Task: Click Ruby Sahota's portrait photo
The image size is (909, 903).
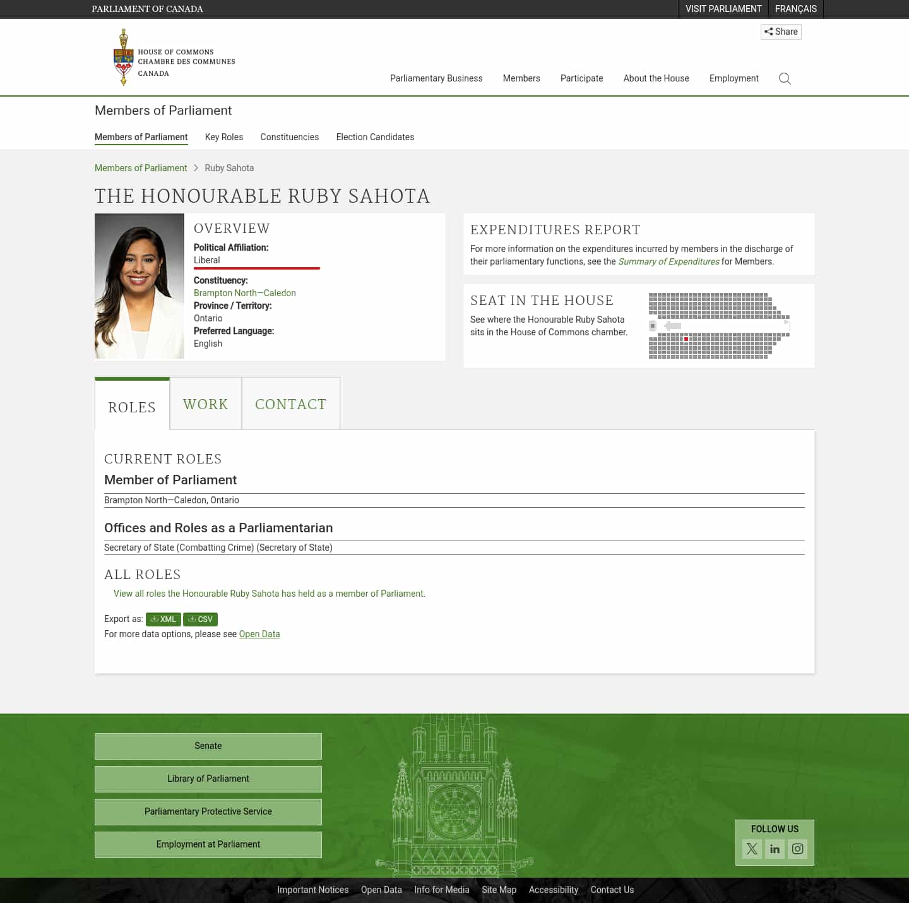Action: click(140, 286)
